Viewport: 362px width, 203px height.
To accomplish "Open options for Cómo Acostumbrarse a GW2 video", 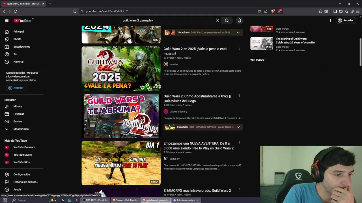I will (x=239, y=96).
